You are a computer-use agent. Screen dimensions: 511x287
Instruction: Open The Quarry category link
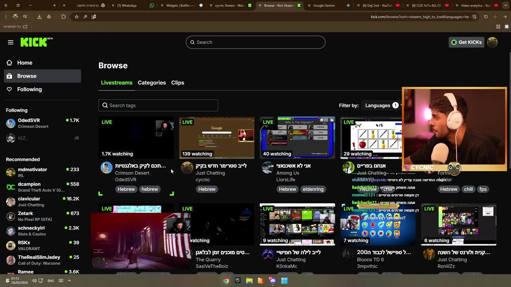pyautogui.click(x=208, y=259)
